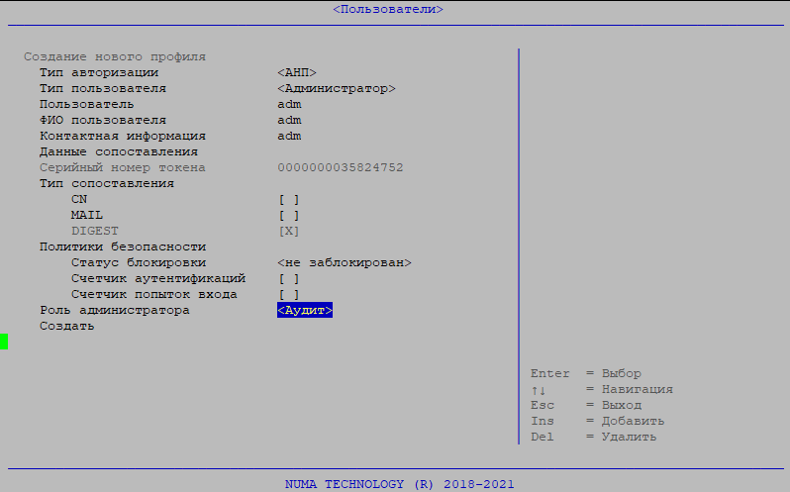Click the Esc = Выход hint
This screenshot has width=790, height=492.
(586, 405)
